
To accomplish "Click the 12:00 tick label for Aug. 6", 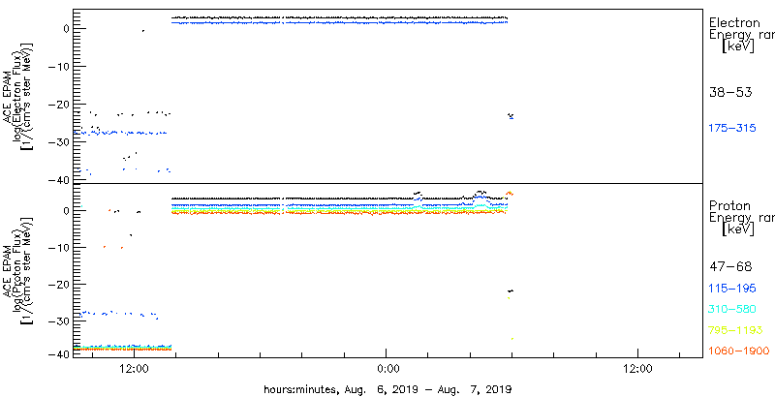I will (x=135, y=368).
